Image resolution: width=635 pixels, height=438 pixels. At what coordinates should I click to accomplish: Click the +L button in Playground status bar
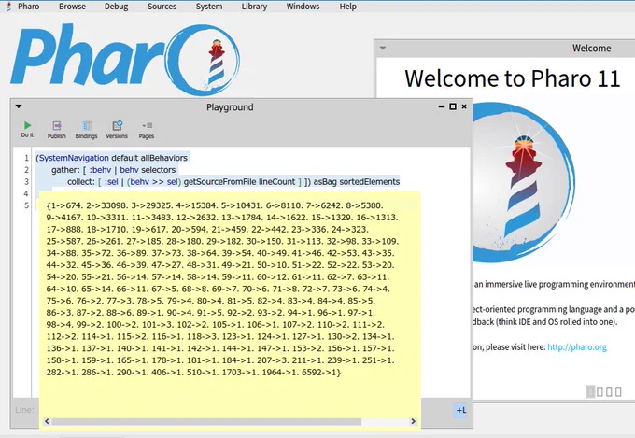pyautogui.click(x=461, y=410)
